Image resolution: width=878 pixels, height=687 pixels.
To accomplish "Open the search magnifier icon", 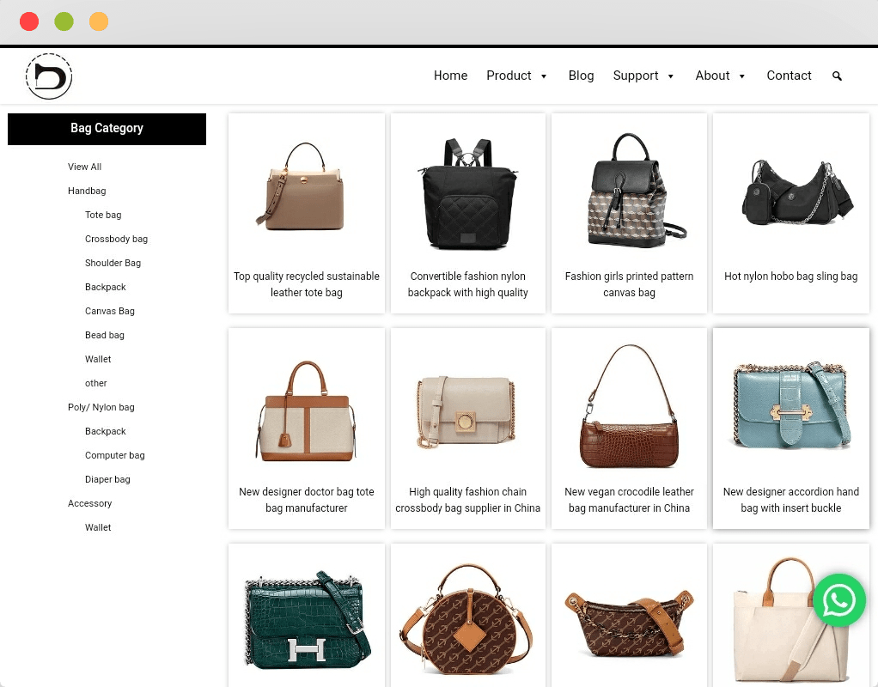I will (837, 76).
